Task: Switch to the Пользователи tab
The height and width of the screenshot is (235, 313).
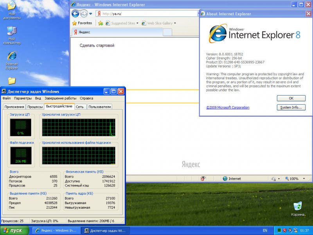Action: (x=100, y=107)
